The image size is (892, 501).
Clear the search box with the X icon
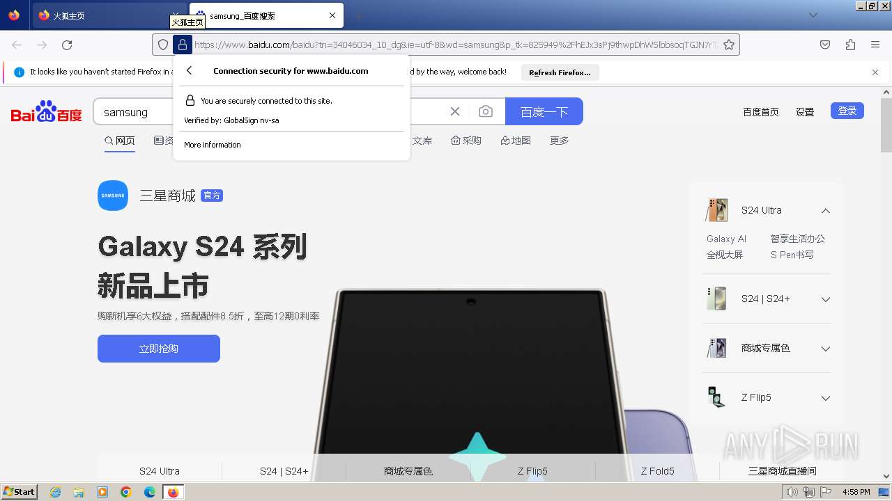455,111
